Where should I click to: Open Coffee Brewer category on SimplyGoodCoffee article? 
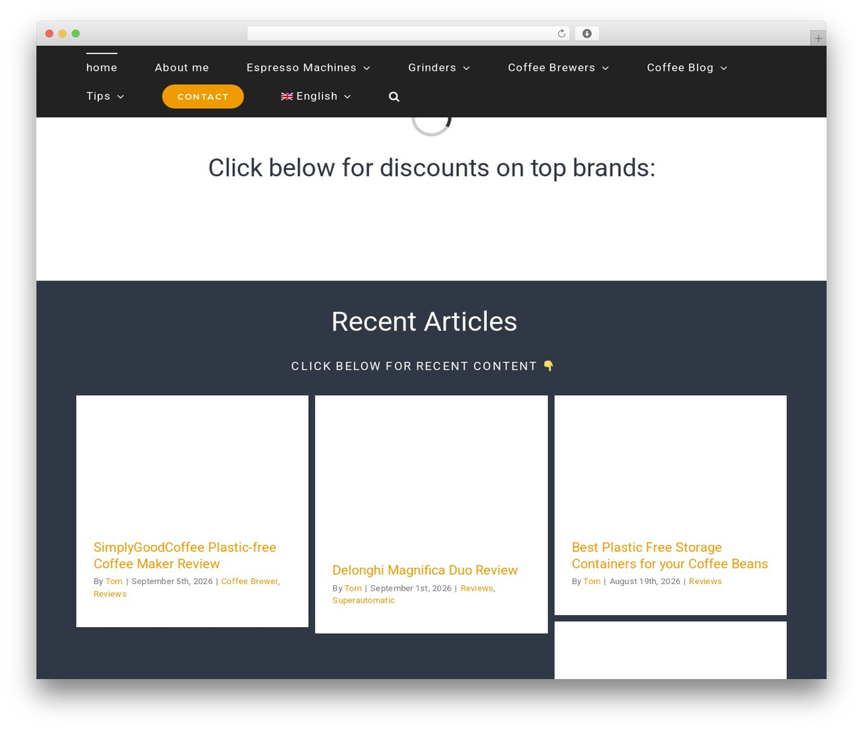(249, 581)
